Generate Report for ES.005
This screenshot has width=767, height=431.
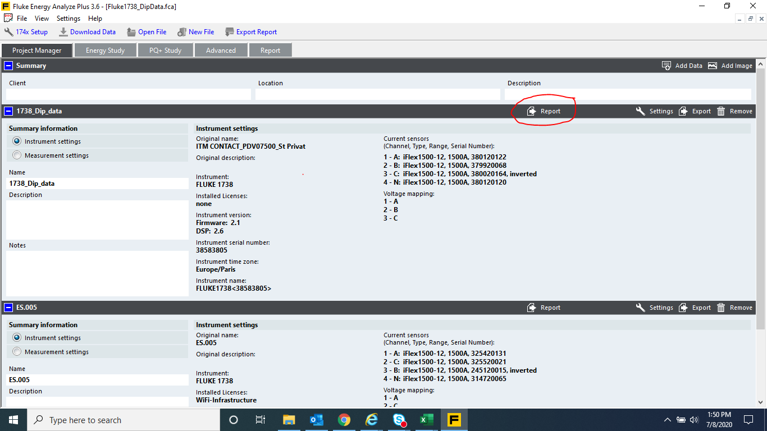point(544,308)
